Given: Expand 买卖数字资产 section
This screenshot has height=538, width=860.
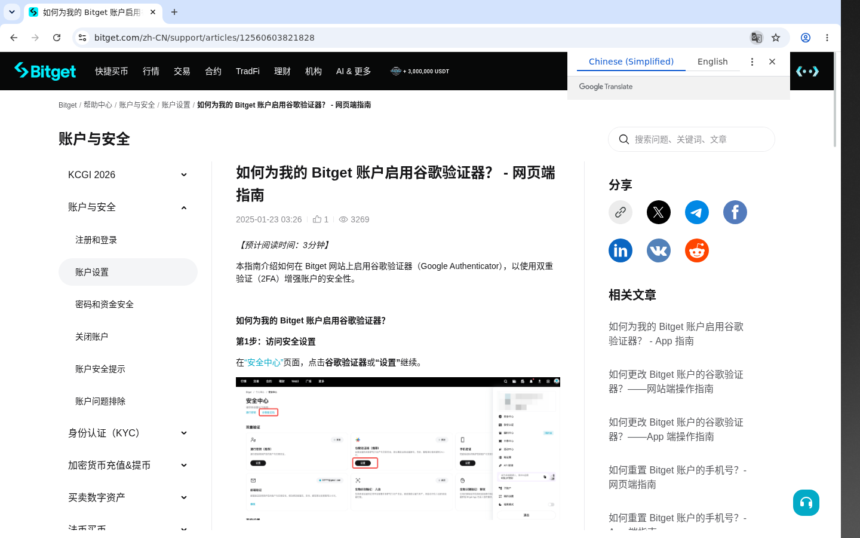Looking at the screenshot, I should click(x=128, y=497).
